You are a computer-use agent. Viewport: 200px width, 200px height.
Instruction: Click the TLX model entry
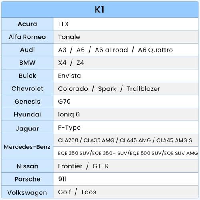63,24
